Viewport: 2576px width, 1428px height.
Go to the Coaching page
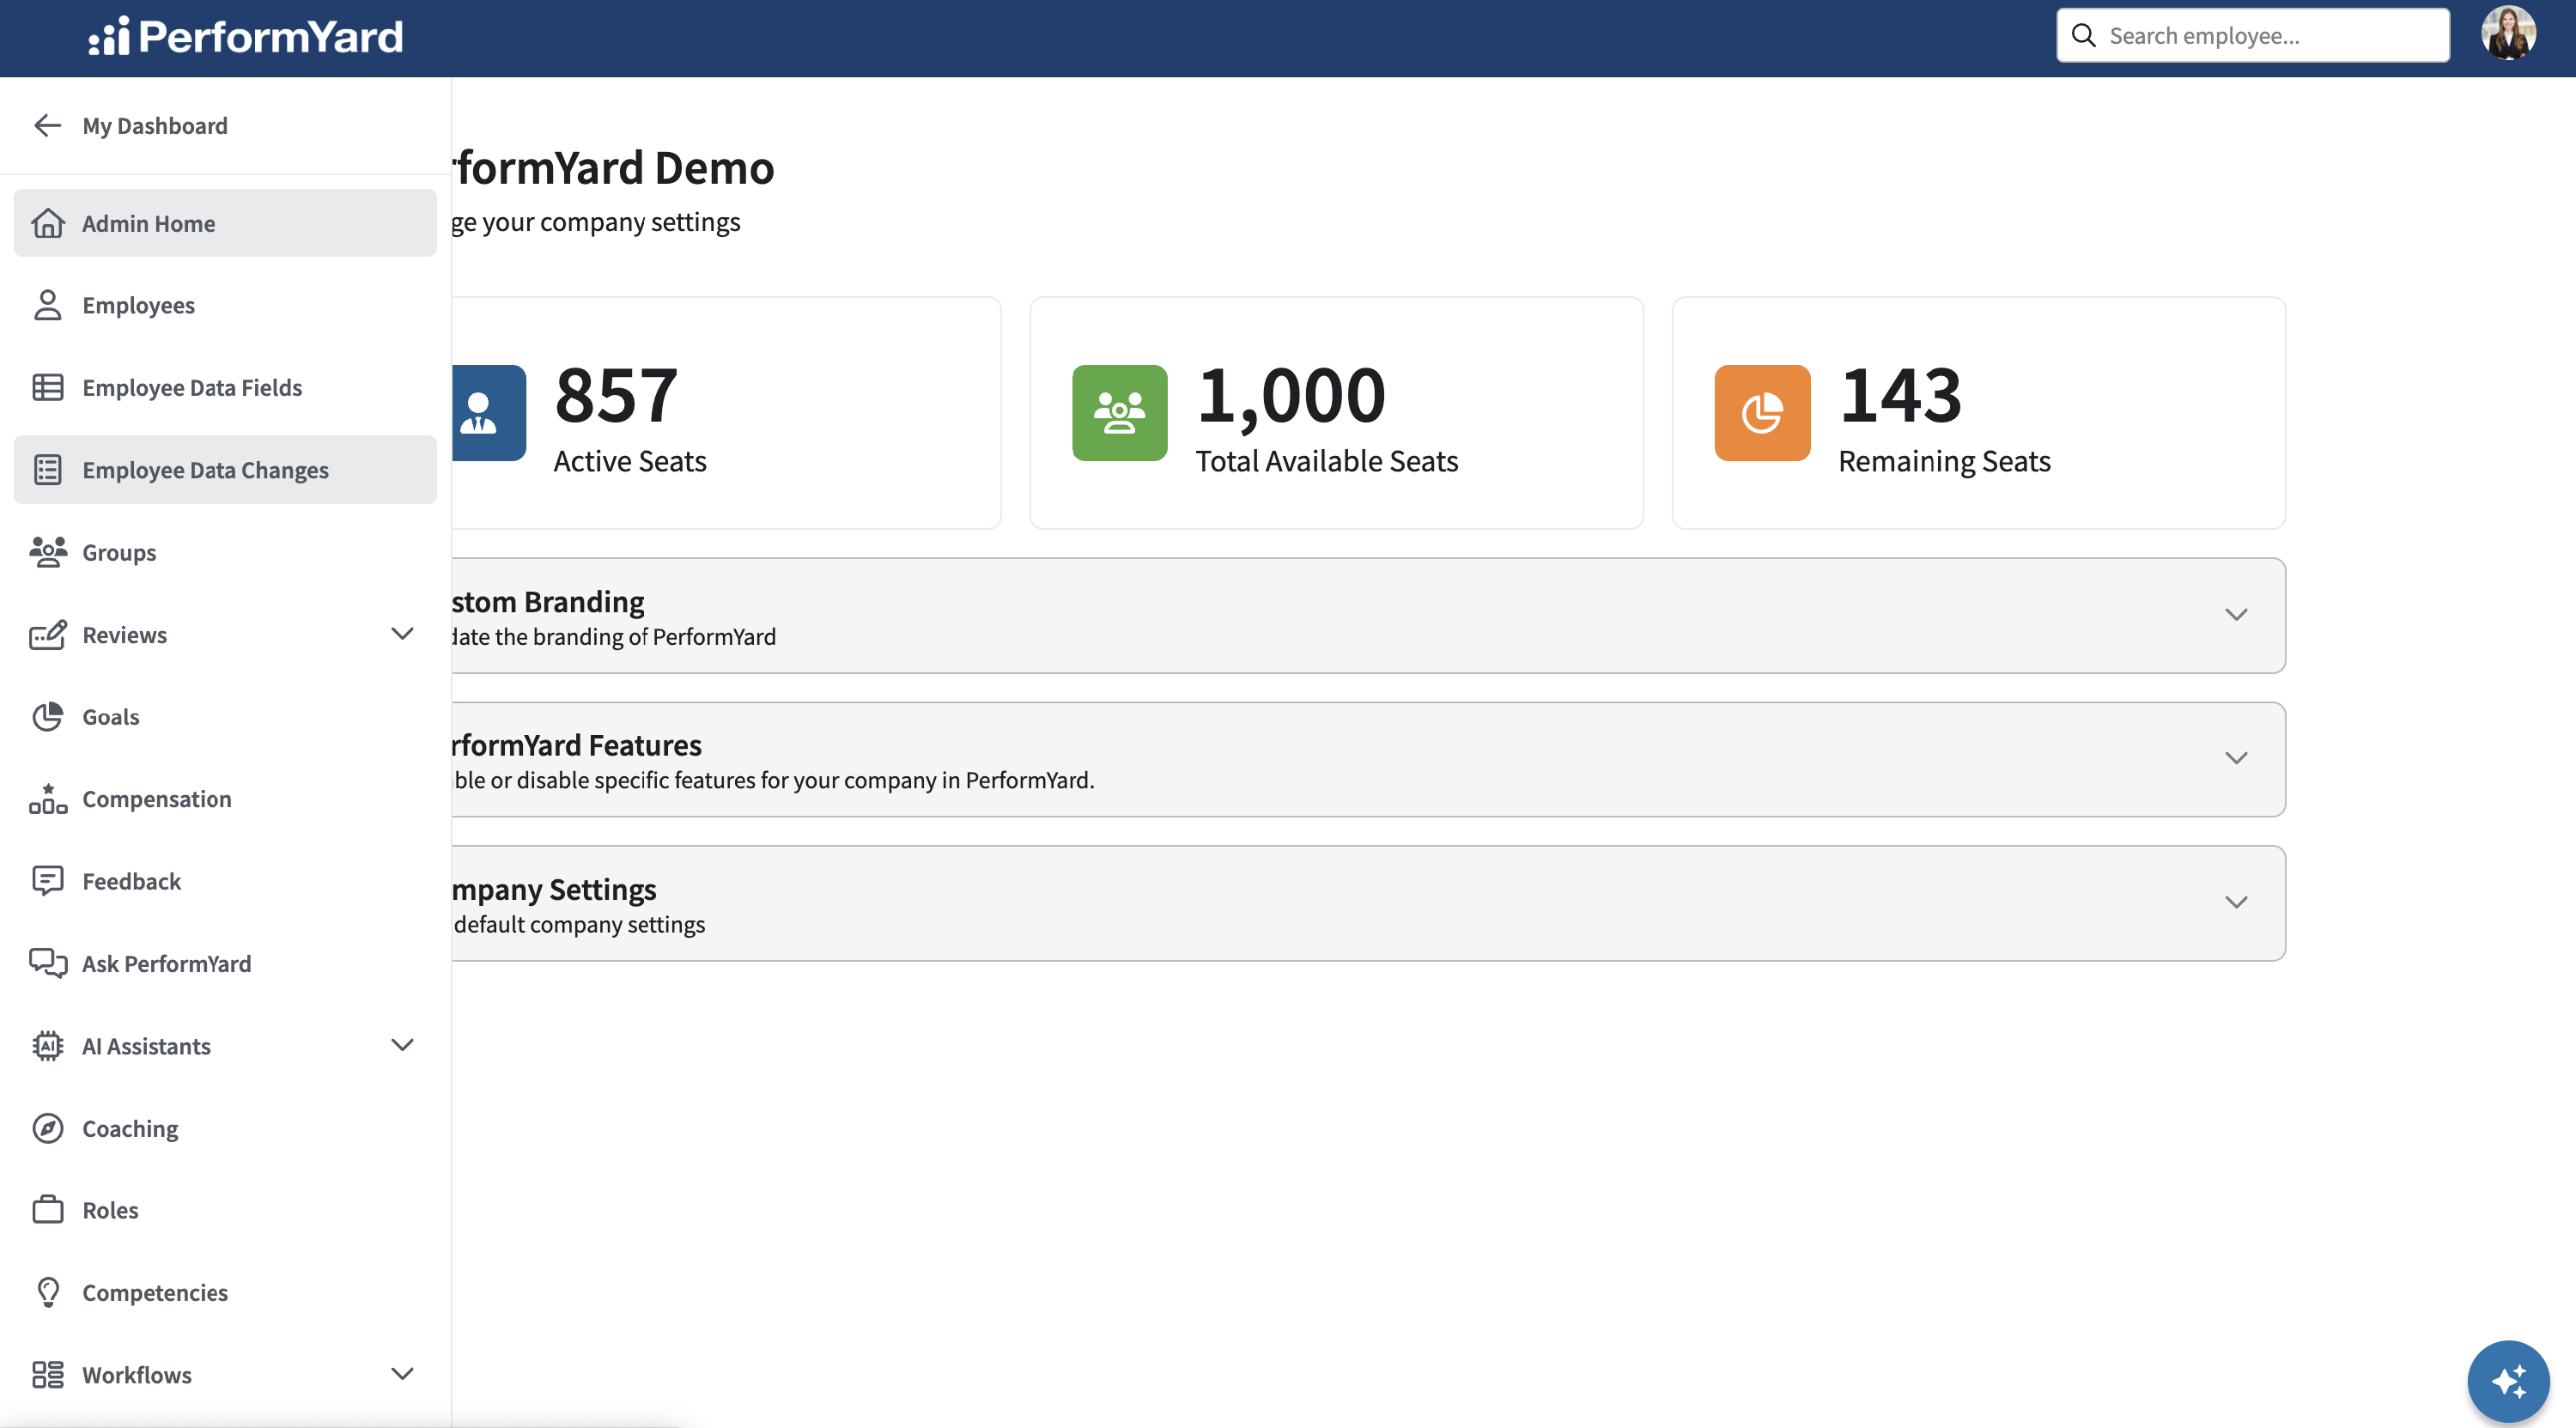point(225,1128)
